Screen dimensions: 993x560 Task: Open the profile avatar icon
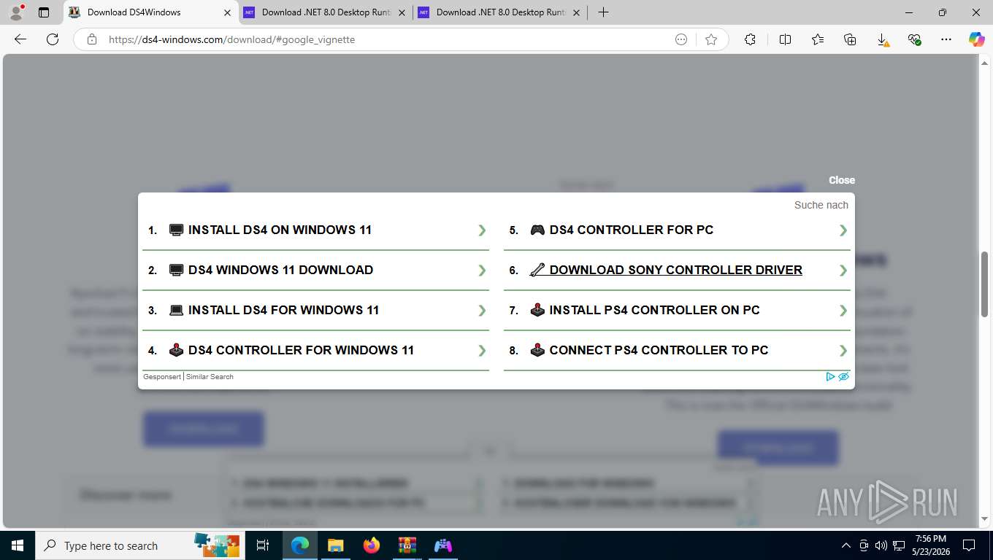tap(15, 12)
